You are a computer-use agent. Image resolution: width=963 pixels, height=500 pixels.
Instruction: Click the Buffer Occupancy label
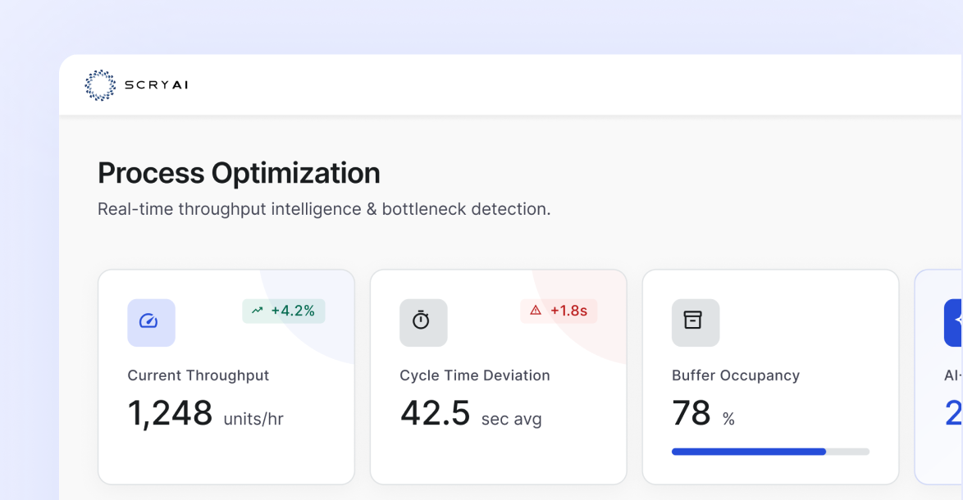[736, 375]
